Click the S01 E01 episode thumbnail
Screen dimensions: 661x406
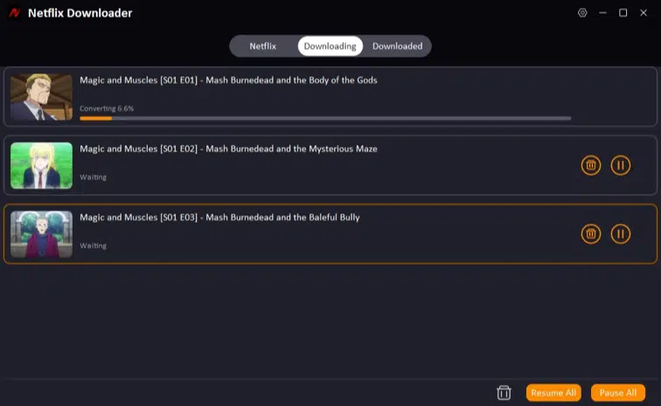click(x=41, y=97)
